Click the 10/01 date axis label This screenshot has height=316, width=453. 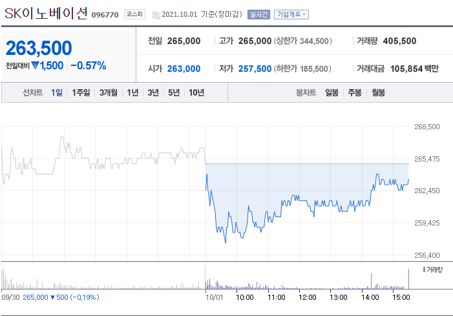[215, 297]
